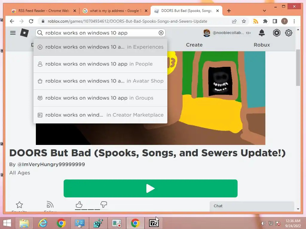Viewport: 306px width, 229px height.
Task: Give the game a thumbs down
Action: [x=104, y=205]
